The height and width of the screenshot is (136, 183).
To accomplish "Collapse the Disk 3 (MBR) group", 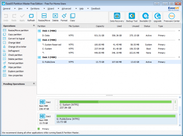I will coord(179,57).
